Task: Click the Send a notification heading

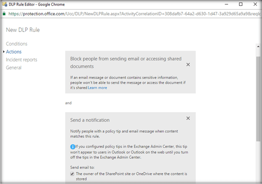Action: [90, 120]
